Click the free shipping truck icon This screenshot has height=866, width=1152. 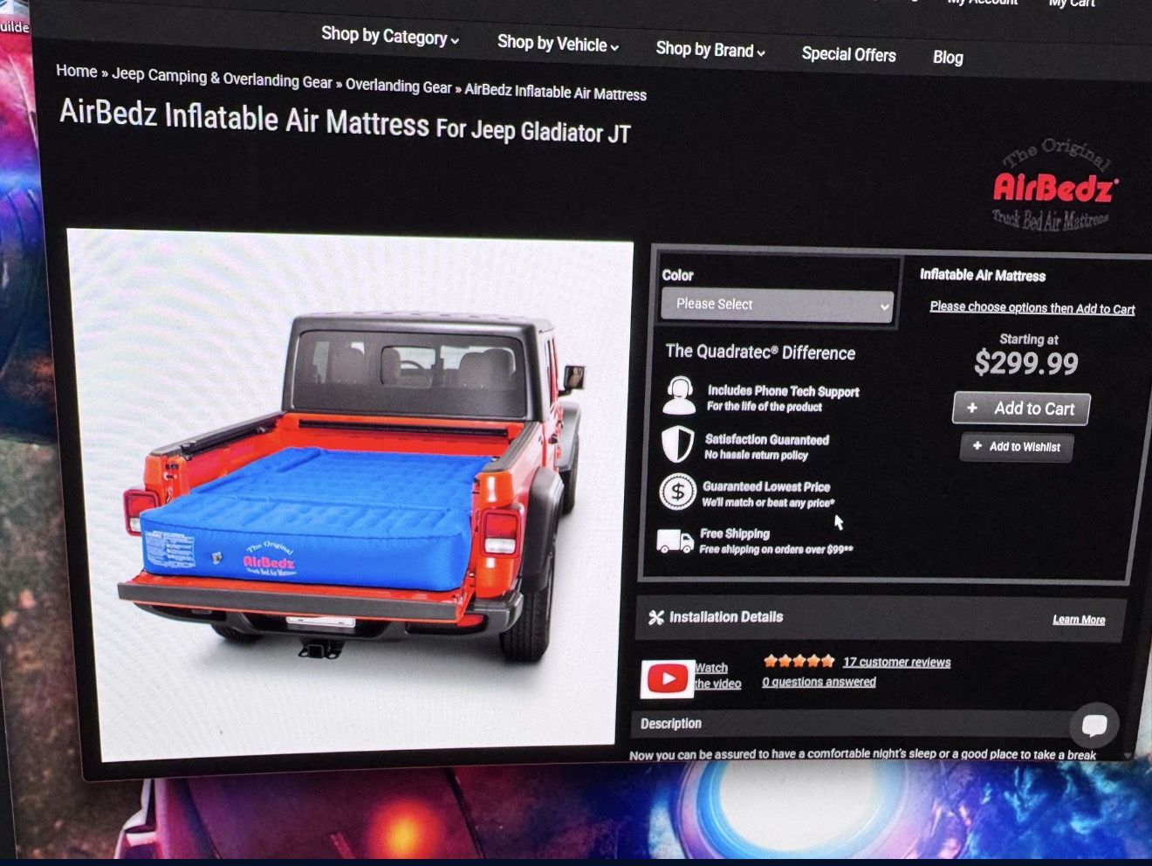click(x=675, y=541)
